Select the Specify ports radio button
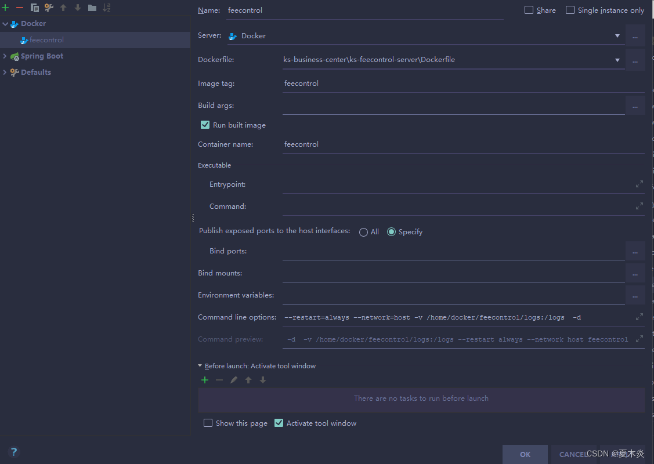Image resolution: width=654 pixels, height=464 pixels. pyautogui.click(x=391, y=232)
